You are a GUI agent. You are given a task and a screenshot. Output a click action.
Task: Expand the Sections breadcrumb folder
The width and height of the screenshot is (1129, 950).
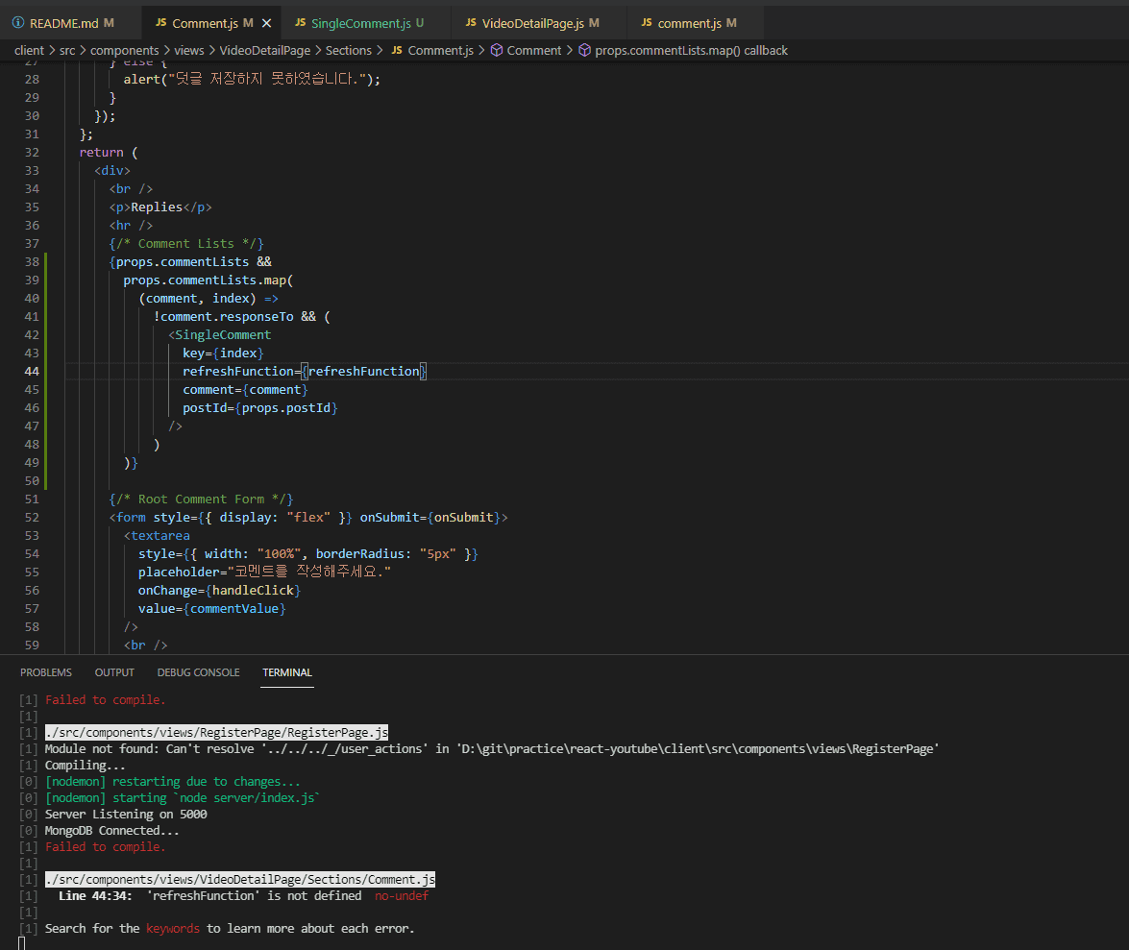(348, 50)
